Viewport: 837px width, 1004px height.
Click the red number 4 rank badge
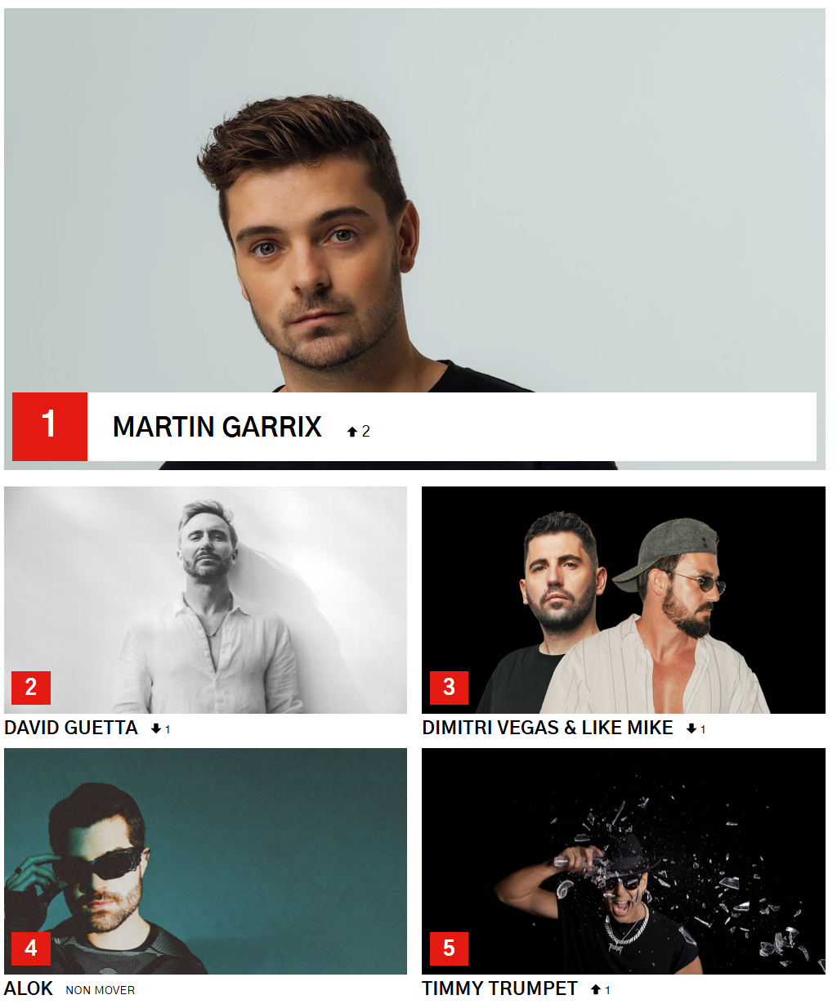31,948
